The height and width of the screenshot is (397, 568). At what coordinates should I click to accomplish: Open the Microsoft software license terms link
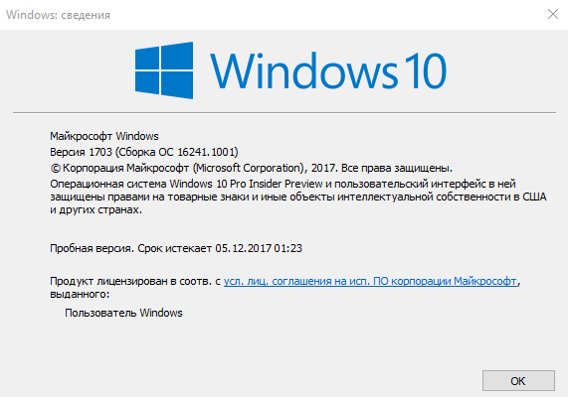370,281
